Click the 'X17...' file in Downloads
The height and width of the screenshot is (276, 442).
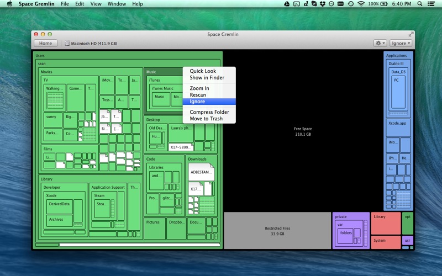196,189
